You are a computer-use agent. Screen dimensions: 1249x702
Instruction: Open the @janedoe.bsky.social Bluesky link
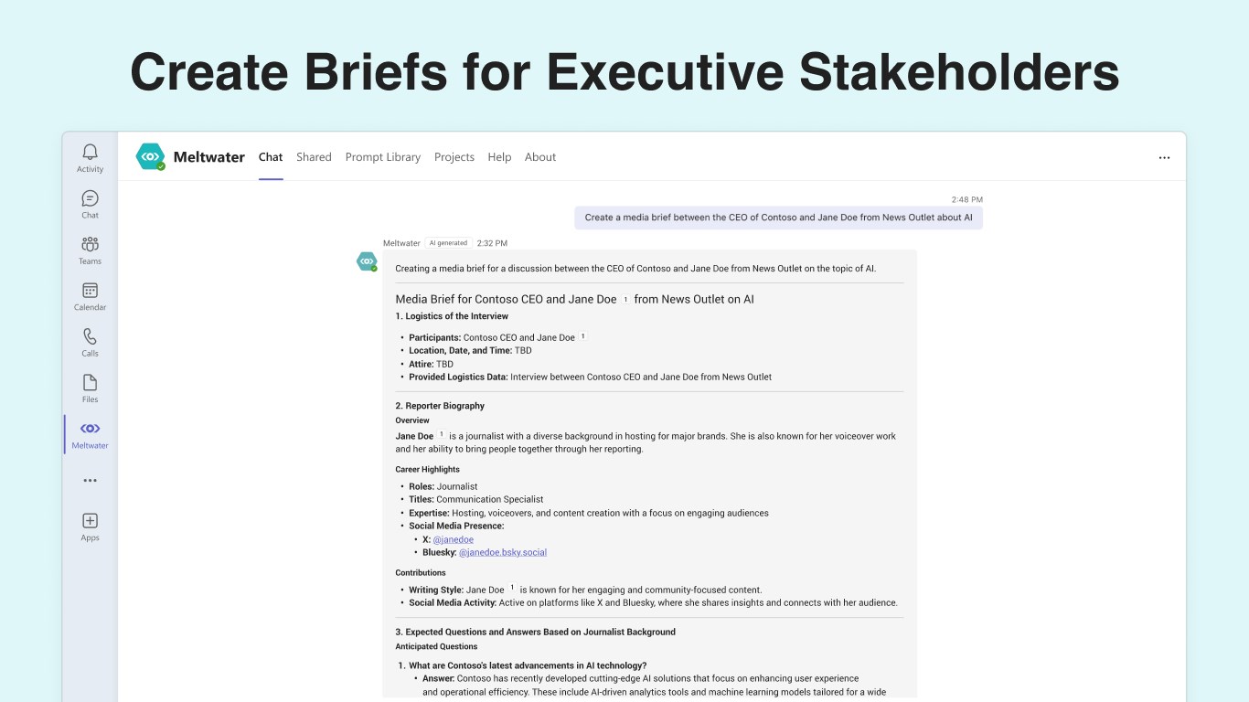[504, 552]
